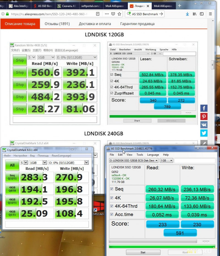Viewport: 220px width, 256px height.
Task: Toggle Firefox reader view icon
Action: pyautogui.click(x=98, y=14)
